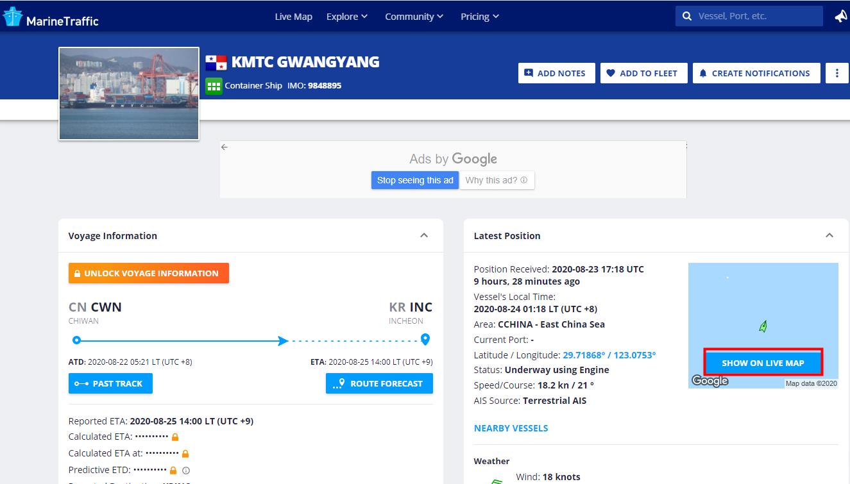Click the search magnifier icon
Image resolution: width=850 pixels, height=484 pixels.
[686, 17]
